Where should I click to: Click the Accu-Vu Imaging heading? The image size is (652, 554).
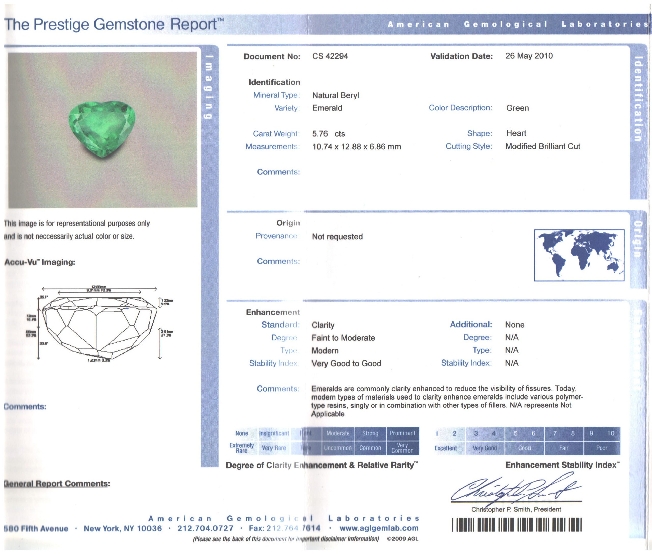click(39, 262)
